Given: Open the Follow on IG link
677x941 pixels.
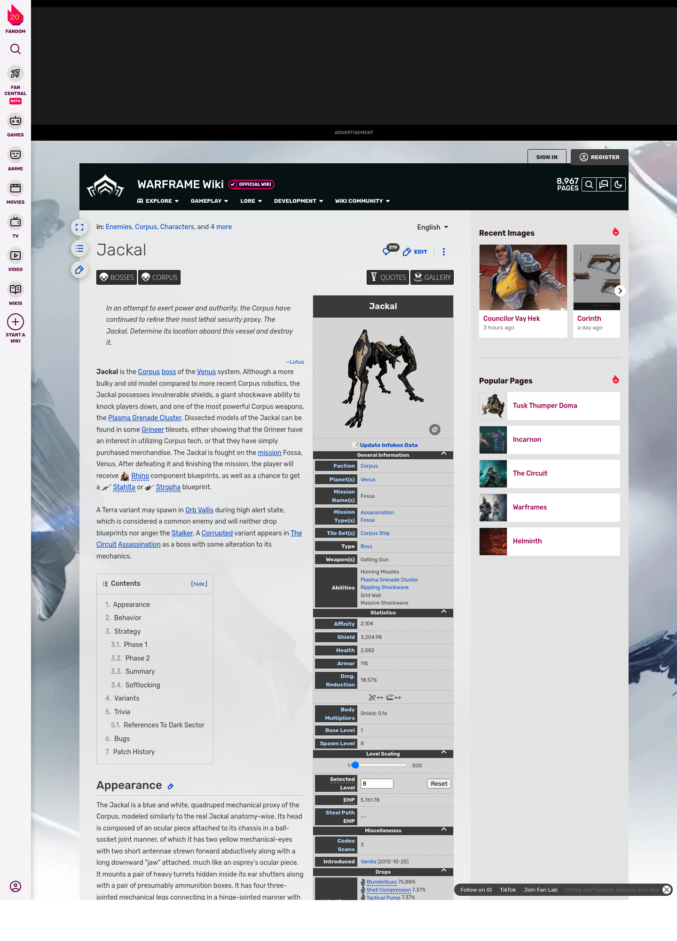Looking at the screenshot, I should (x=476, y=890).
